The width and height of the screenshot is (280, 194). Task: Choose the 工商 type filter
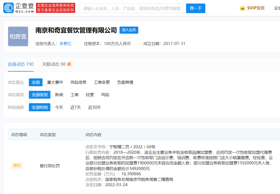click(74, 95)
